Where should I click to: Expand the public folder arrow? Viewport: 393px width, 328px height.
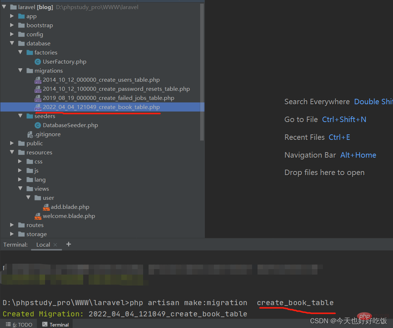click(12, 143)
